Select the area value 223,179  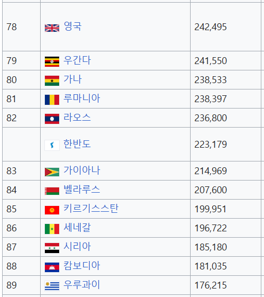pyautogui.click(x=211, y=145)
